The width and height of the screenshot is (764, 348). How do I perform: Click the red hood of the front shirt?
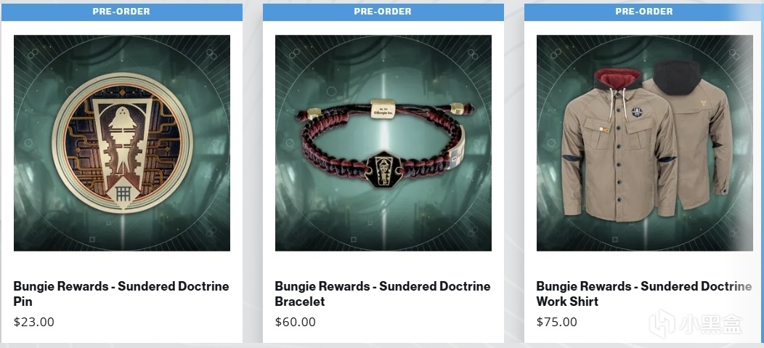click(617, 79)
